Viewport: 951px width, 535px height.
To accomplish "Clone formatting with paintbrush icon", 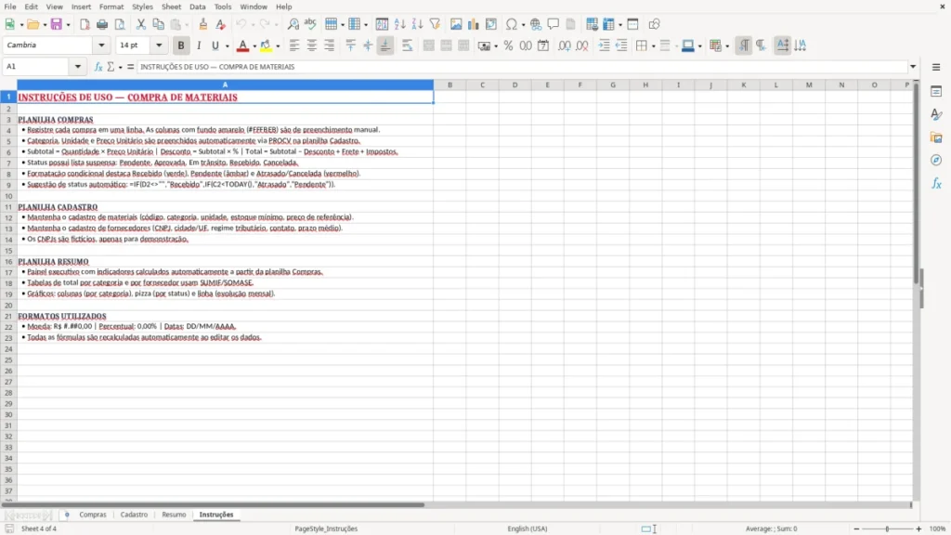I will point(203,24).
